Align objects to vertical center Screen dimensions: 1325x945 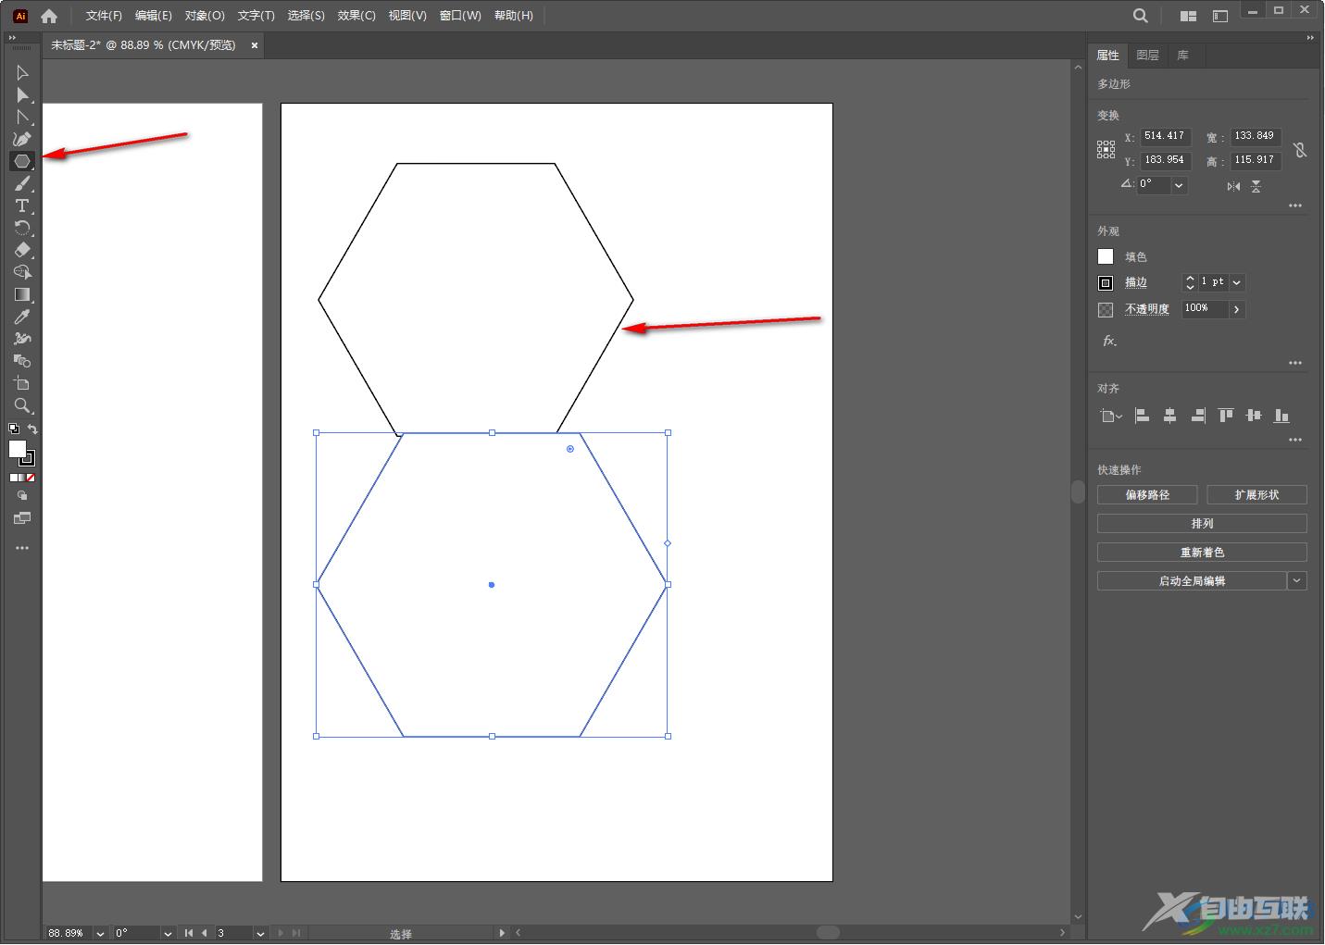pyautogui.click(x=1254, y=416)
